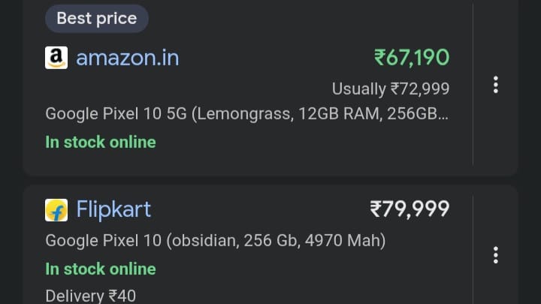Open the amazon.in store link
541x304 pixels.
[127, 58]
